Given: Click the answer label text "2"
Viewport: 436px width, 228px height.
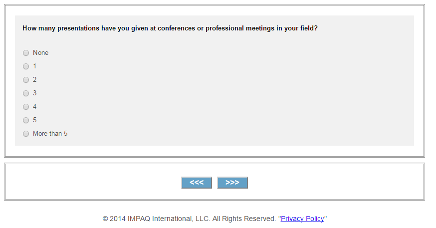Looking at the screenshot, I should tap(35, 79).
